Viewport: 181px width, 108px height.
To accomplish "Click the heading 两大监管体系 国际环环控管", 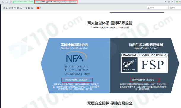I will click(110, 23).
